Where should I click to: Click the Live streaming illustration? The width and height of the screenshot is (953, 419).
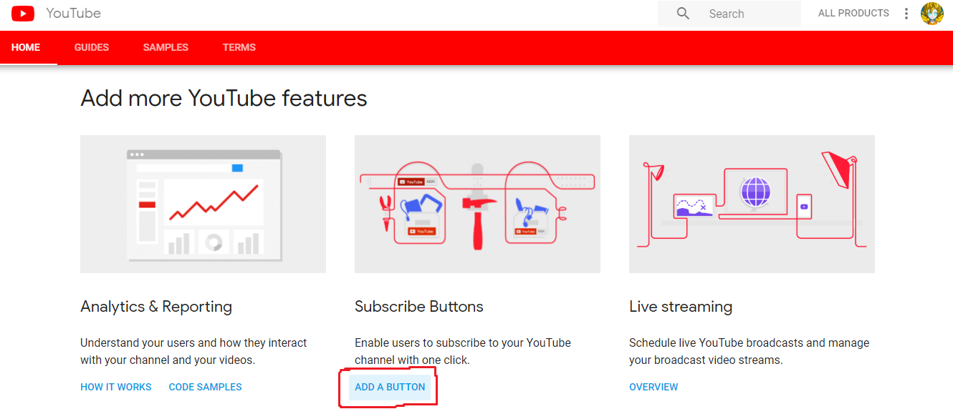[752, 204]
